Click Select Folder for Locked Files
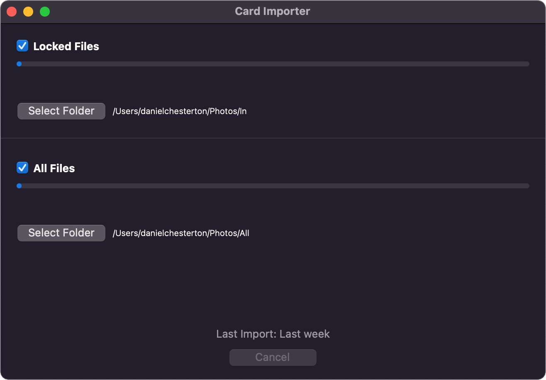The image size is (546, 380). point(61,111)
